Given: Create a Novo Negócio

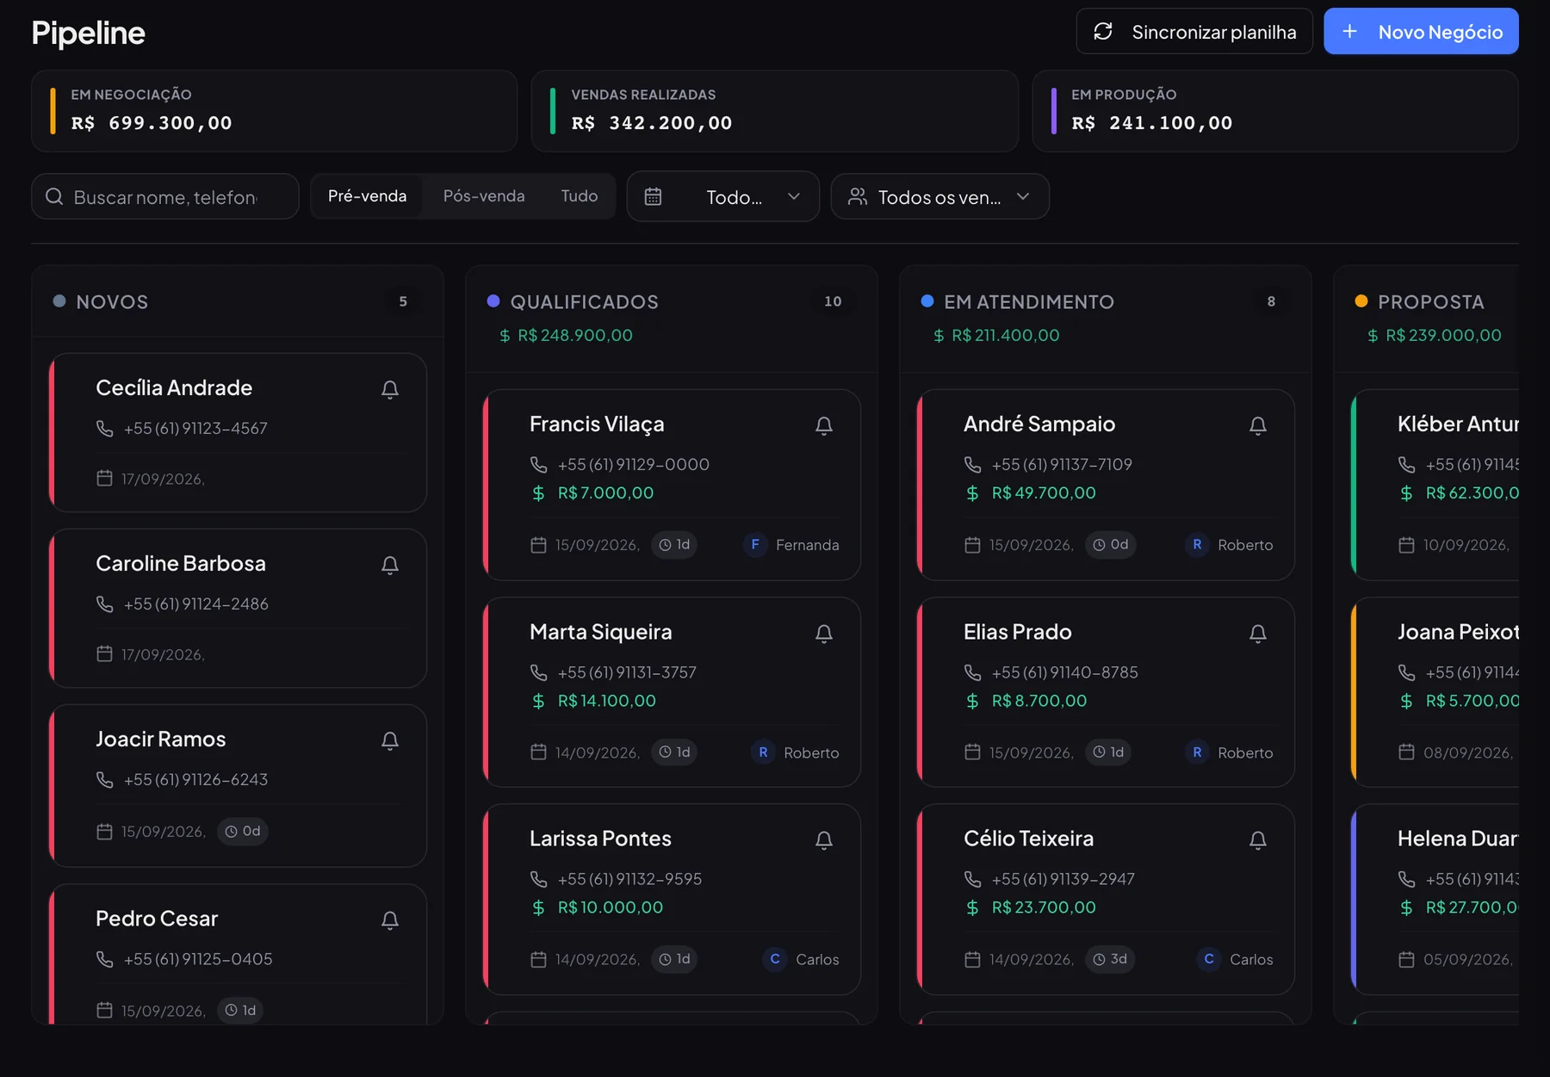Looking at the screenshot, I should 1421,32.
